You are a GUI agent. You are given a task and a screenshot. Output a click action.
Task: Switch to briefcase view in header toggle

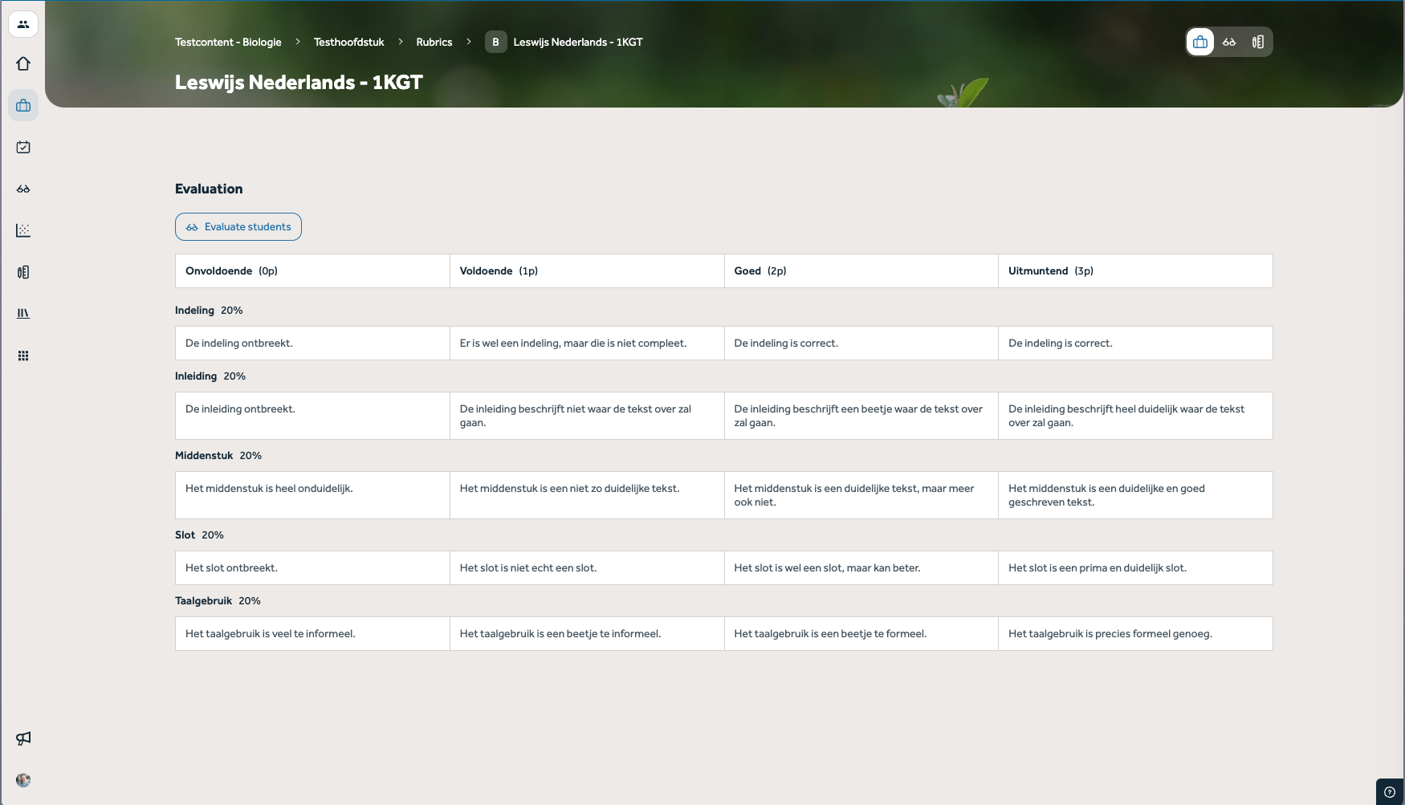(1200, 43)
